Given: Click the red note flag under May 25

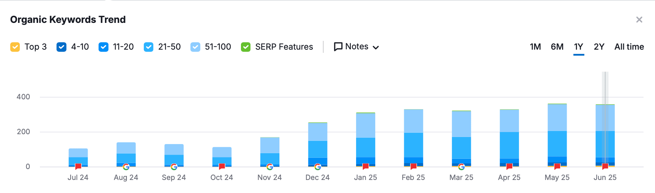Looking at the screenshot, I should (557, 167).
